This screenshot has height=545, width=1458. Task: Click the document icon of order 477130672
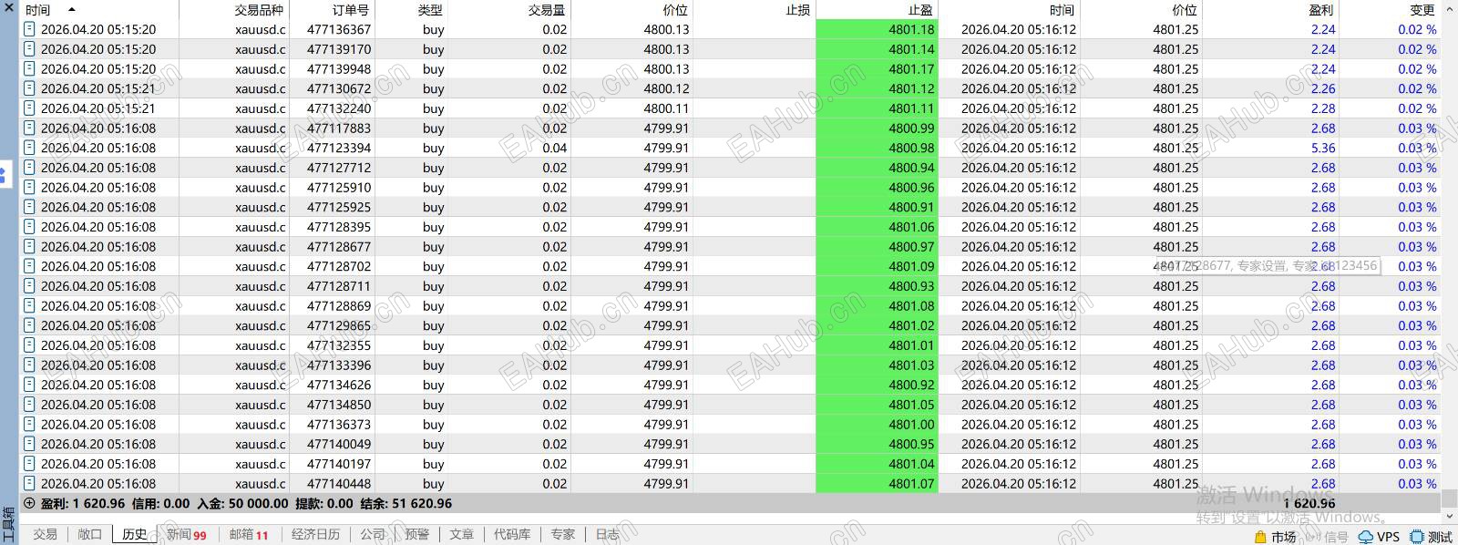click(29, 88)
